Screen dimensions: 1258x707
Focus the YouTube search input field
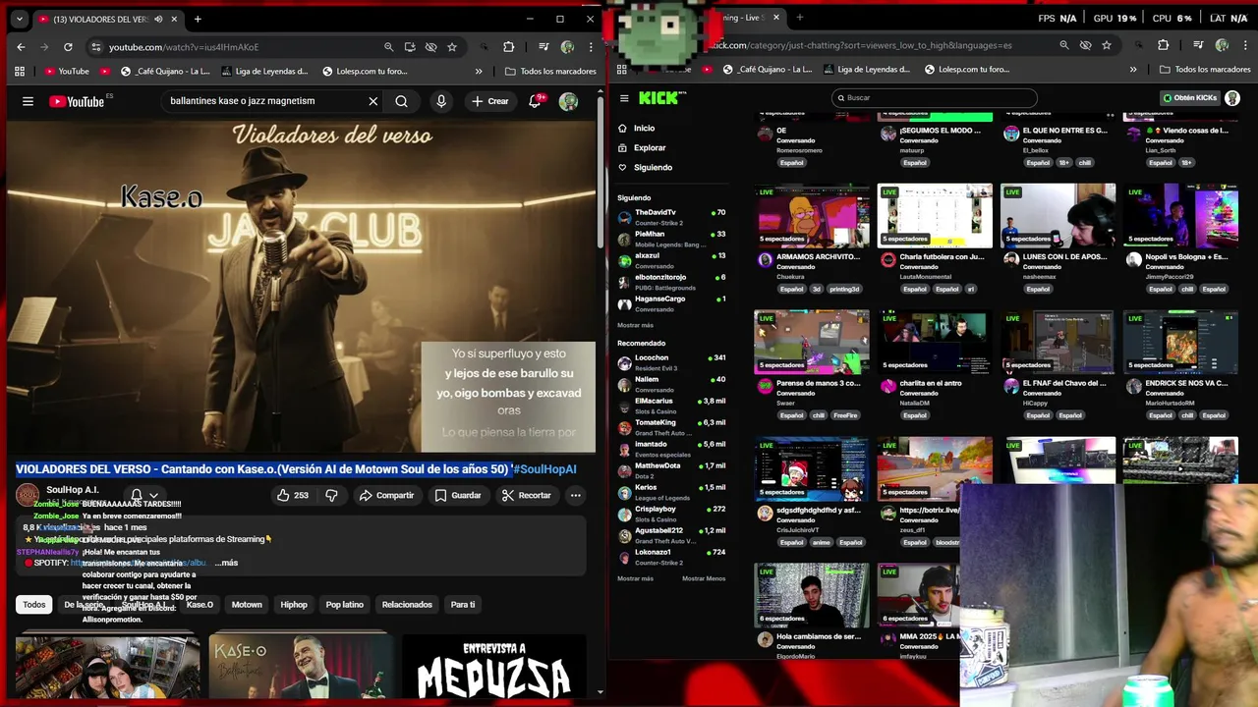[265, 101]
